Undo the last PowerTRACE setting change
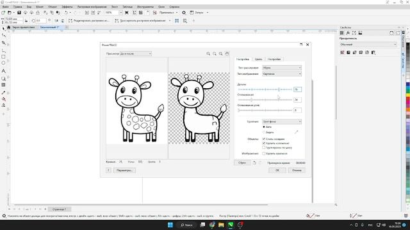The width and height of the screenshot is (410, 230). (254, 163)
